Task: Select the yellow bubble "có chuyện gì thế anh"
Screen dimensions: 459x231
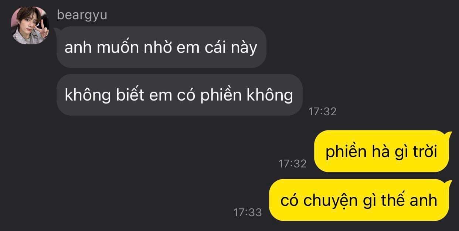Action: (x=359, y=200)
